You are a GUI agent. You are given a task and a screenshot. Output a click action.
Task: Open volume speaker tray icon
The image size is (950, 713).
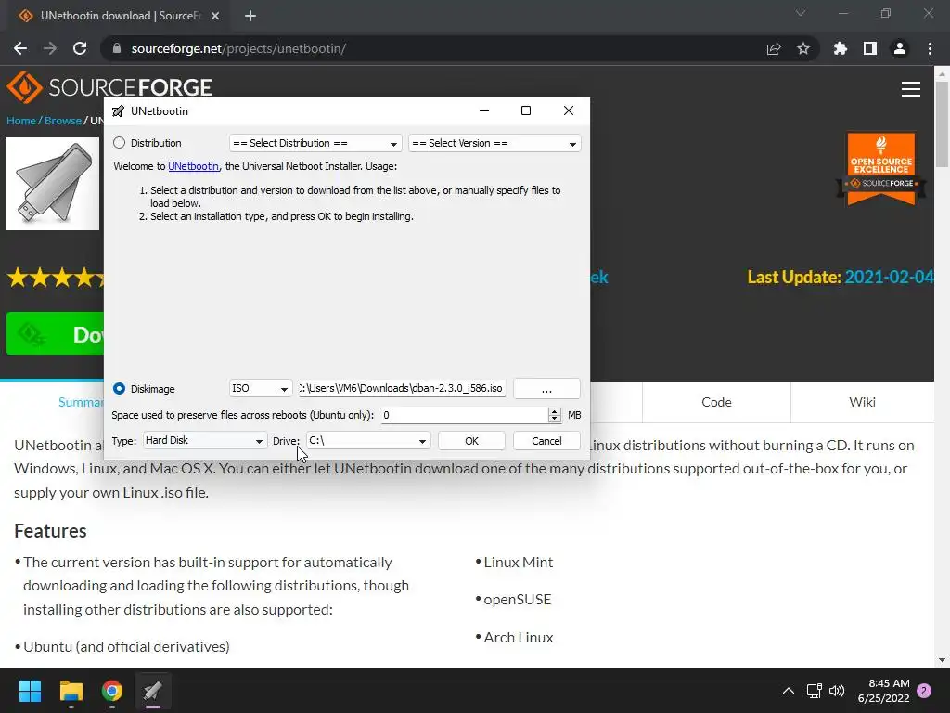click(x=837, y=691)
